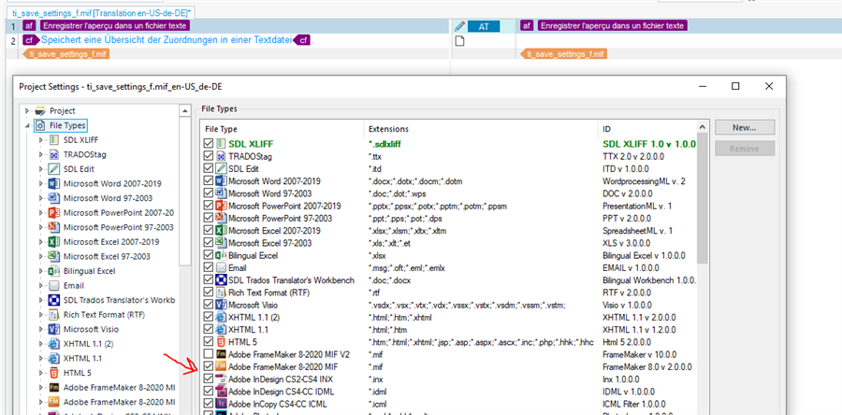The width and height of the screenshot is (842, 415).
Task: Click the target cell of segment 2
Action: tap(679, 41)
